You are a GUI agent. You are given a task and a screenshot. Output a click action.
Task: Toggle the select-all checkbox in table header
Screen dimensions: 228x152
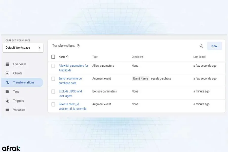tap(53, 57)
